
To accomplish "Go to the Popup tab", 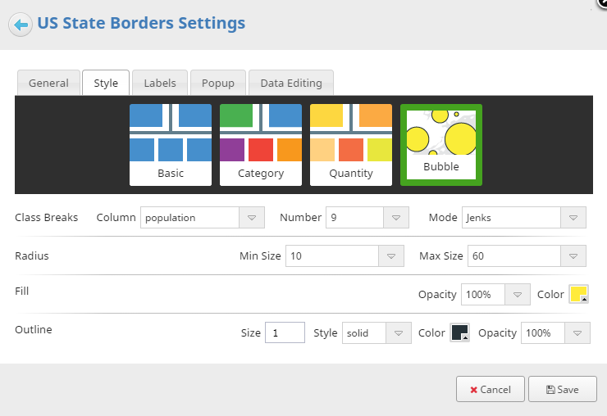I will coord(218,83).
